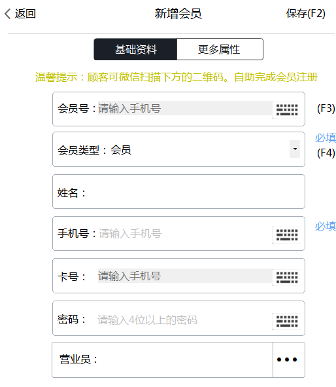This screenshot has height=387, width=336.
Task: Switch to the 更多属性 tab
Action: tap(220, 49)
